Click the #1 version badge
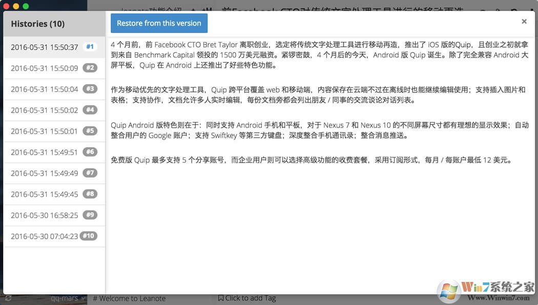 [x=90, y=47]
